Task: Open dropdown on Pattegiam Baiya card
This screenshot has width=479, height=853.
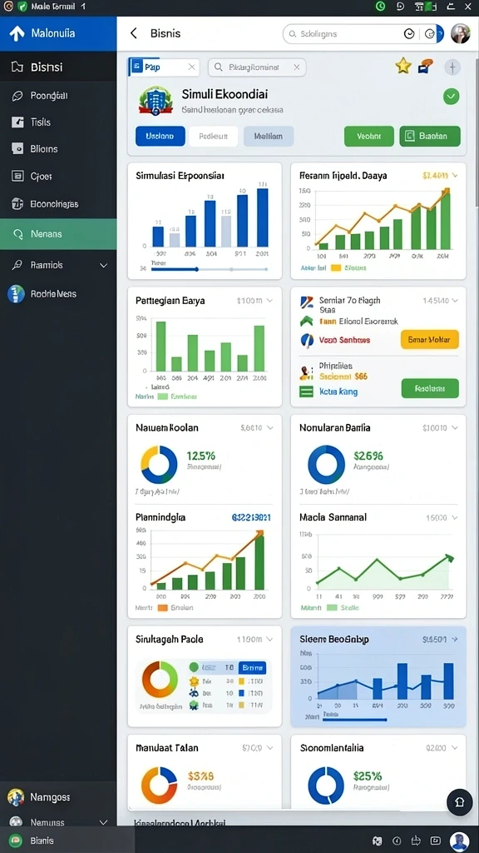Action: 270,300
